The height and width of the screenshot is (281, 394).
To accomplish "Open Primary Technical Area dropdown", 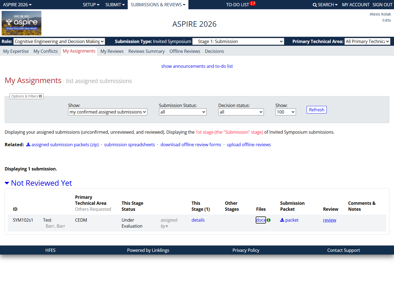I will 367,41.
